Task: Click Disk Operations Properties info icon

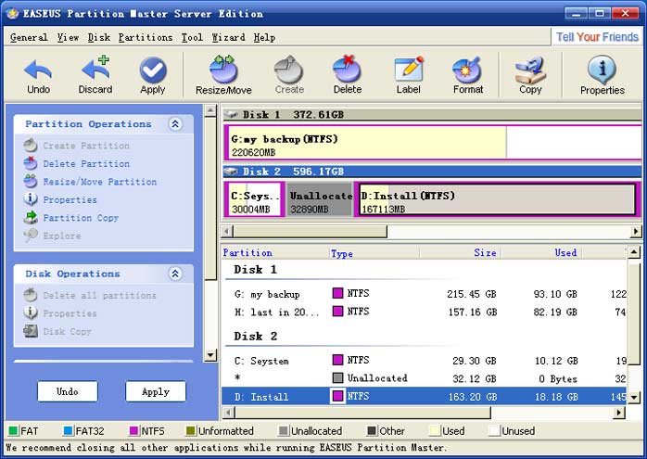Action: (x=31, y=312)
